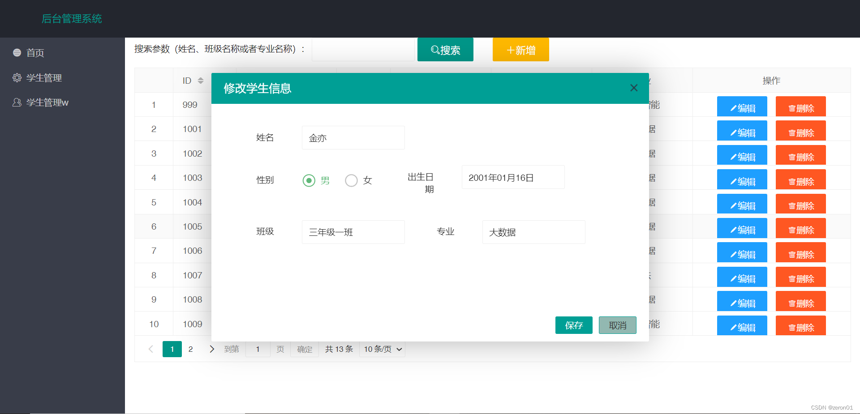860x414 pixels.
Task: Confirm page jump with 确定 button
Action: point(305,349)
